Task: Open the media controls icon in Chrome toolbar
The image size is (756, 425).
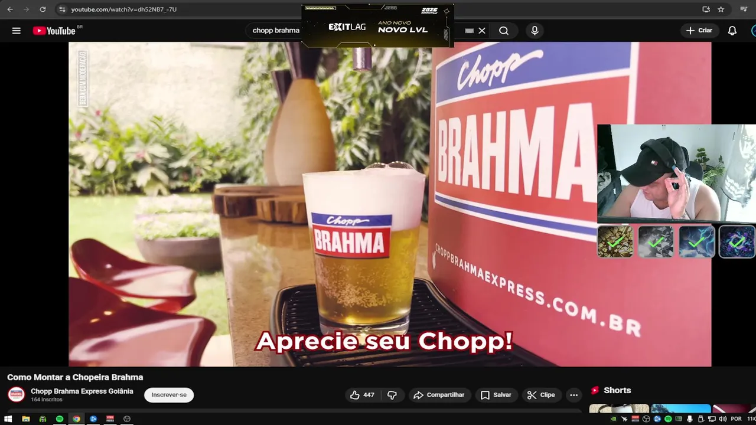Action: pyautogui.click(x=744, y=9)
